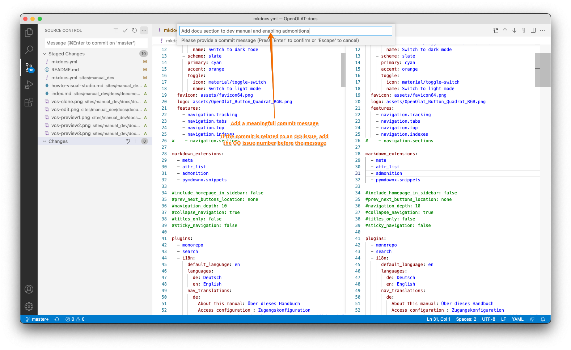Open the Manage gear menu

tap(29, 307)
